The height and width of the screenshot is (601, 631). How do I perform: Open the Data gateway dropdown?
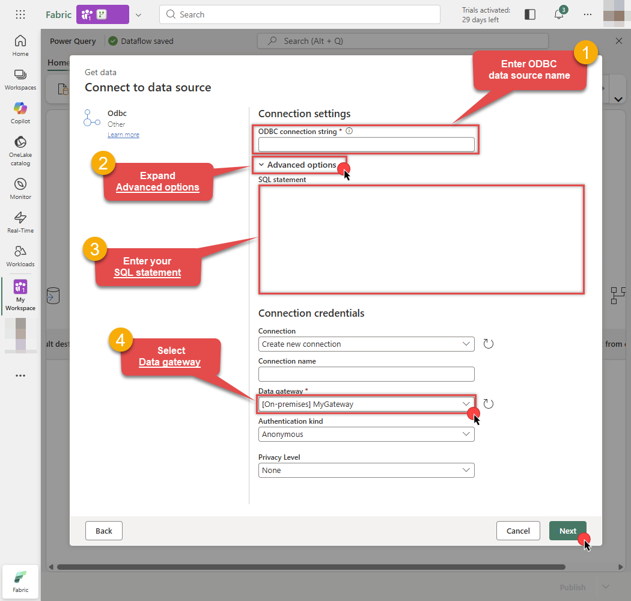[468, 404]
